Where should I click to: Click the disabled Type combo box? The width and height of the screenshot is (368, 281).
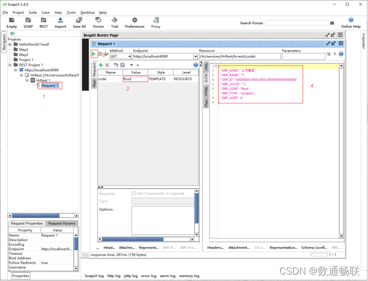(163, 201)
